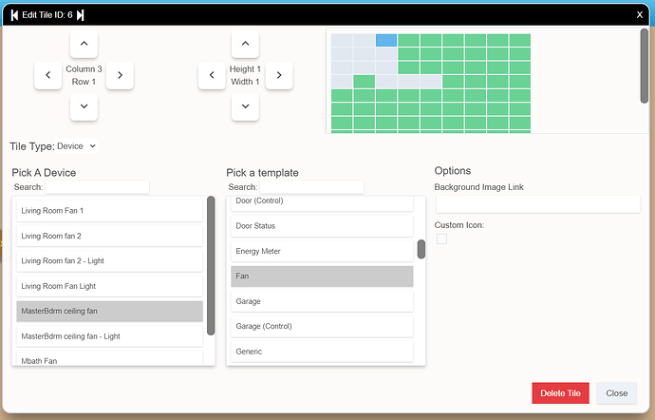Choose the Garage template
The image size is (655, 420).
(x=322, y=301)
